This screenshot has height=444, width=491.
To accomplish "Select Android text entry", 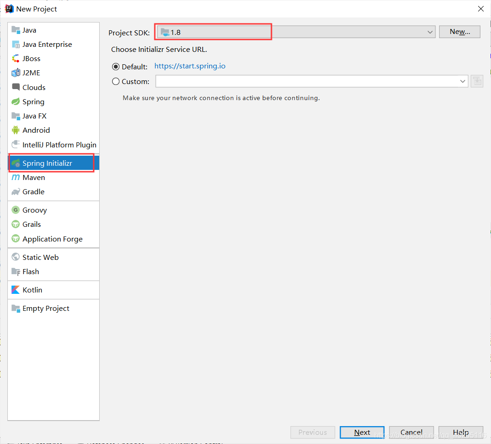I will [x=36, y=130].
